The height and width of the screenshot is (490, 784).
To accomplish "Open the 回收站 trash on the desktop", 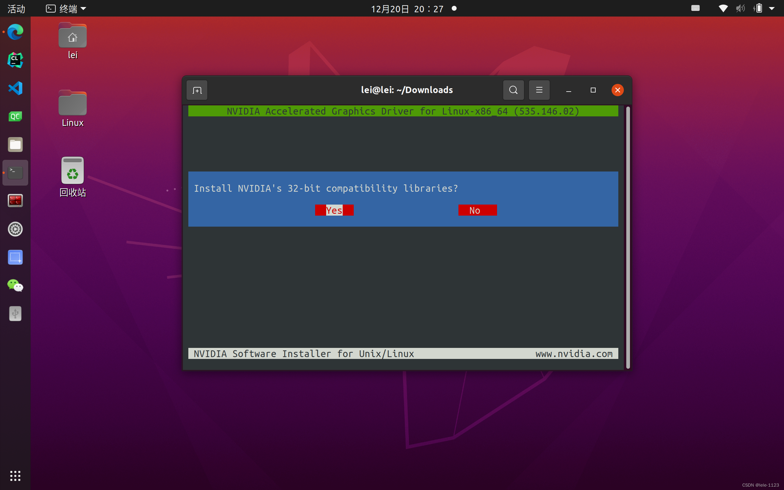I will coord(72,170).
